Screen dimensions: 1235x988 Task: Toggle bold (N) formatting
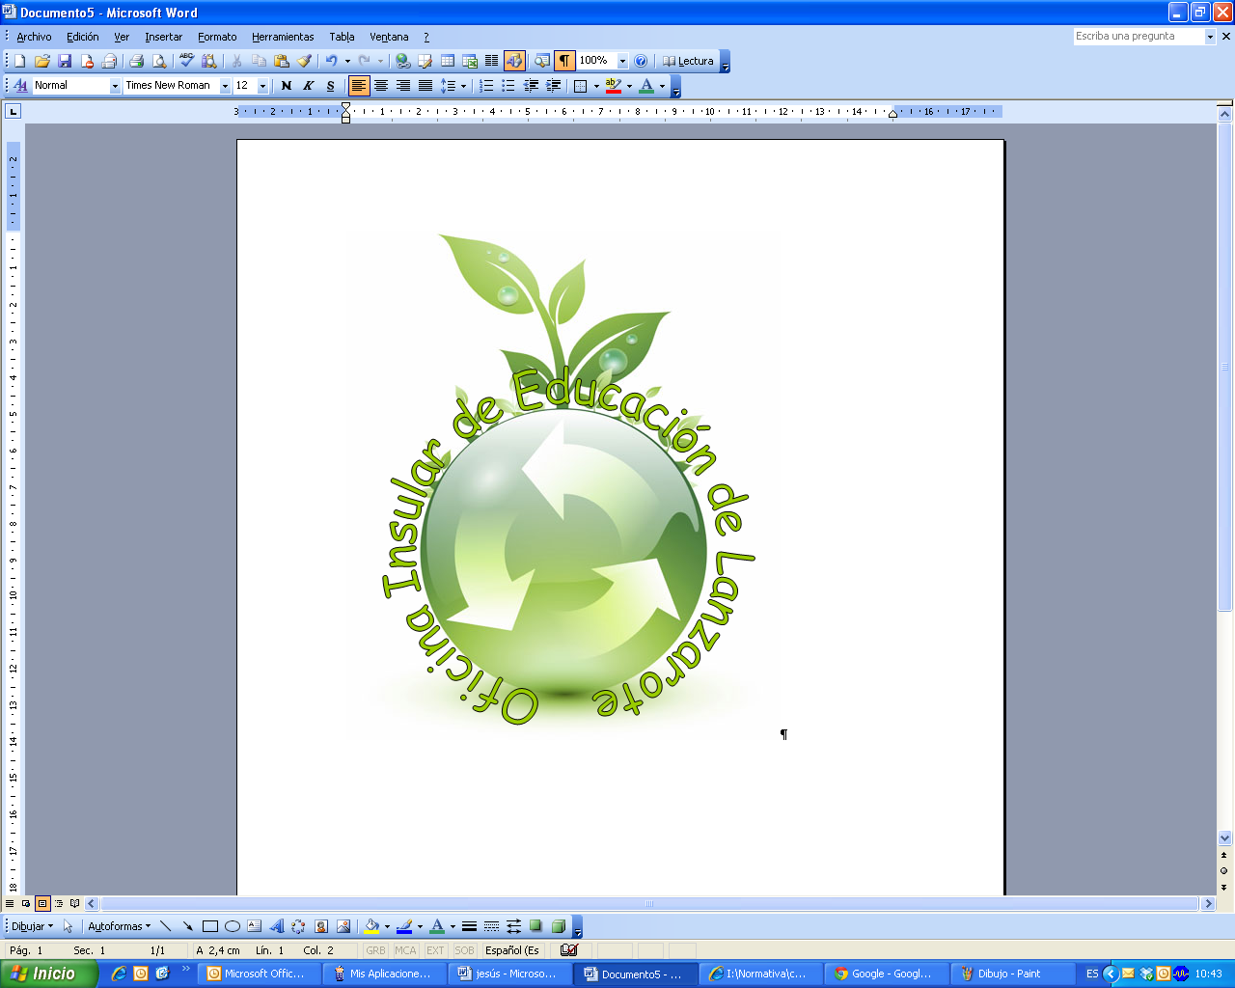pos(286,86)
